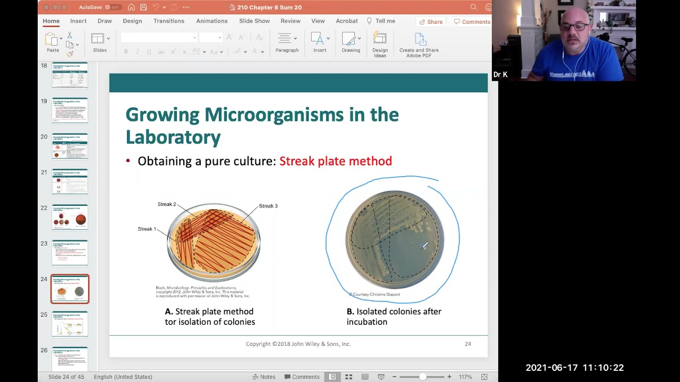
Task: Open the more options ellipsis in the title bar
Action: tap(186, 7)
